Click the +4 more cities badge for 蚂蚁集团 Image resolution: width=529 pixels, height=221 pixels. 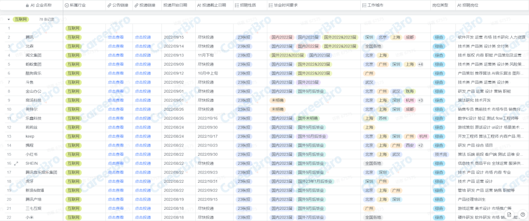pos(421,64)
